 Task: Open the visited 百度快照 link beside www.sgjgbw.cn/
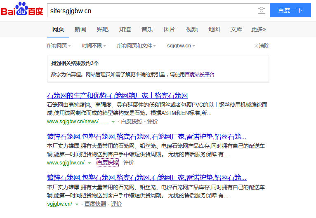point(108,163)
